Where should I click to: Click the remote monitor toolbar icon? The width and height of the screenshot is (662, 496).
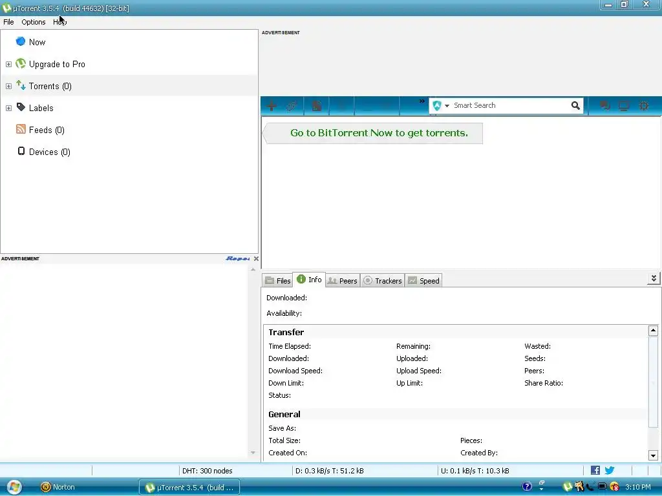(x=624, y=105)
